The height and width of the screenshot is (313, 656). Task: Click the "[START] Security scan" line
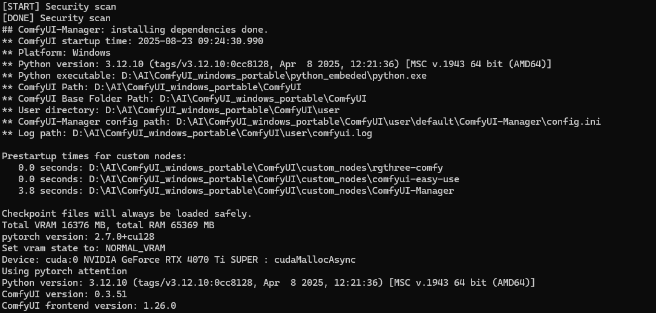click(59, 7)
